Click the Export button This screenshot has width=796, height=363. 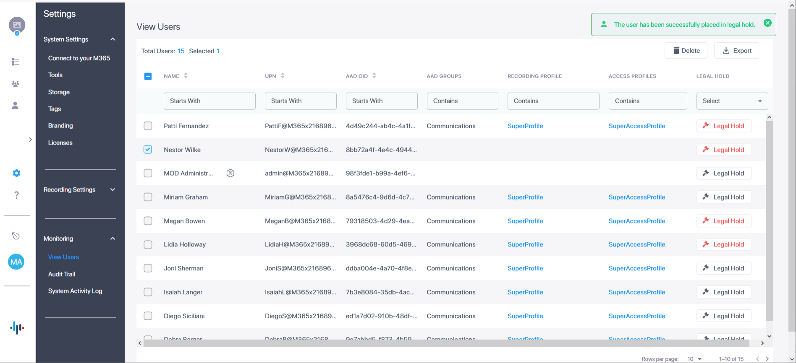pyautogui.click(x=736, y=51)
